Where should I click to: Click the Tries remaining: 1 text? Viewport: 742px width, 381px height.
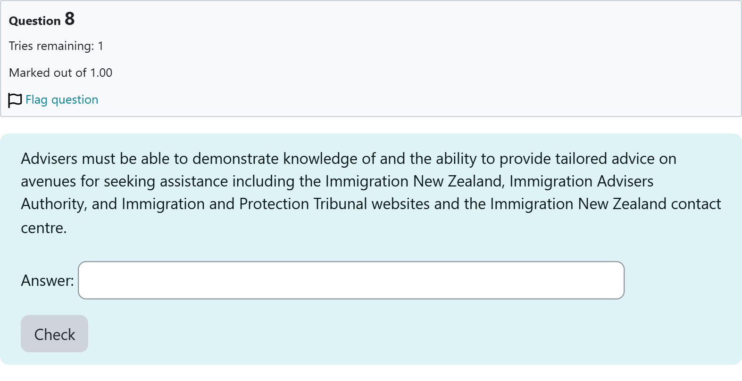tap(56, 46)
